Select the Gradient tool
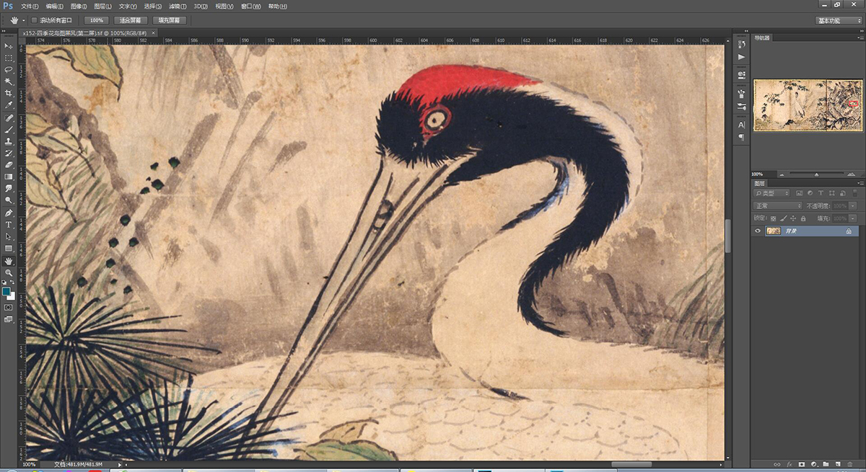The height and width of the screenshot is (472, 866). pos(9,176)
